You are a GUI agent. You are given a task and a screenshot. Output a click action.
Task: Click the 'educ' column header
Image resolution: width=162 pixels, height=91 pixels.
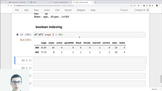pos(115,43)
